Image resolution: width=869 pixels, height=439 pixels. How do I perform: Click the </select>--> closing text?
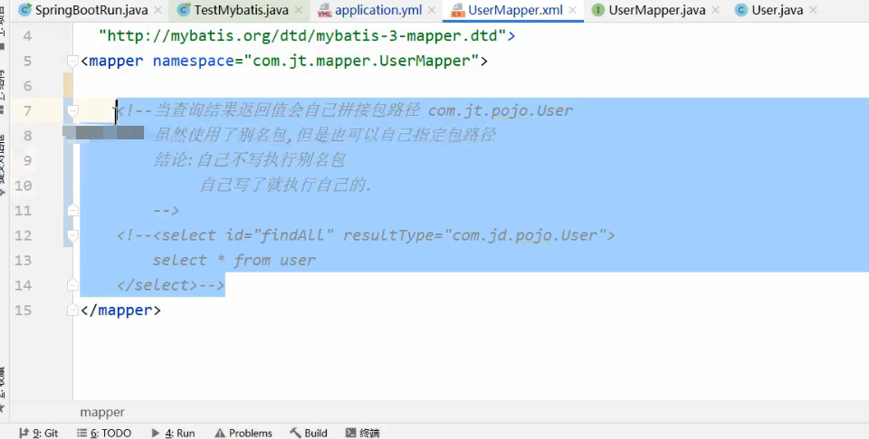(171, 285)
